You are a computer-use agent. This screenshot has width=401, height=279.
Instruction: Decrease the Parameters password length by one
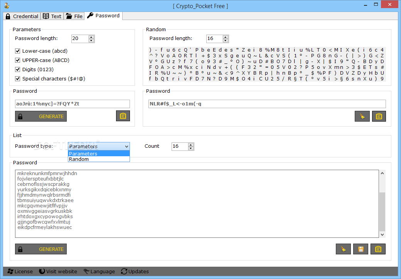(x=91, y=40)
